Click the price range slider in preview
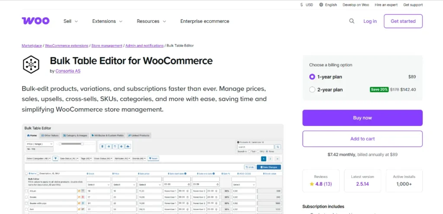This screenshot has width=443, height=214. [71, 144]
